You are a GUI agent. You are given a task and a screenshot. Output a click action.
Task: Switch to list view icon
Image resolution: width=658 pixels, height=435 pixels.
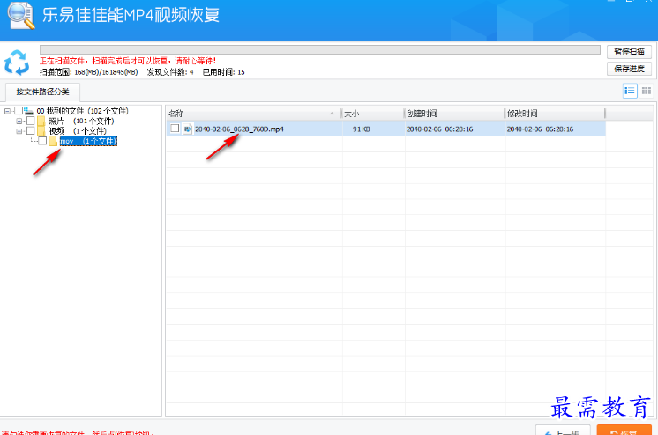(x=630, y=91)
